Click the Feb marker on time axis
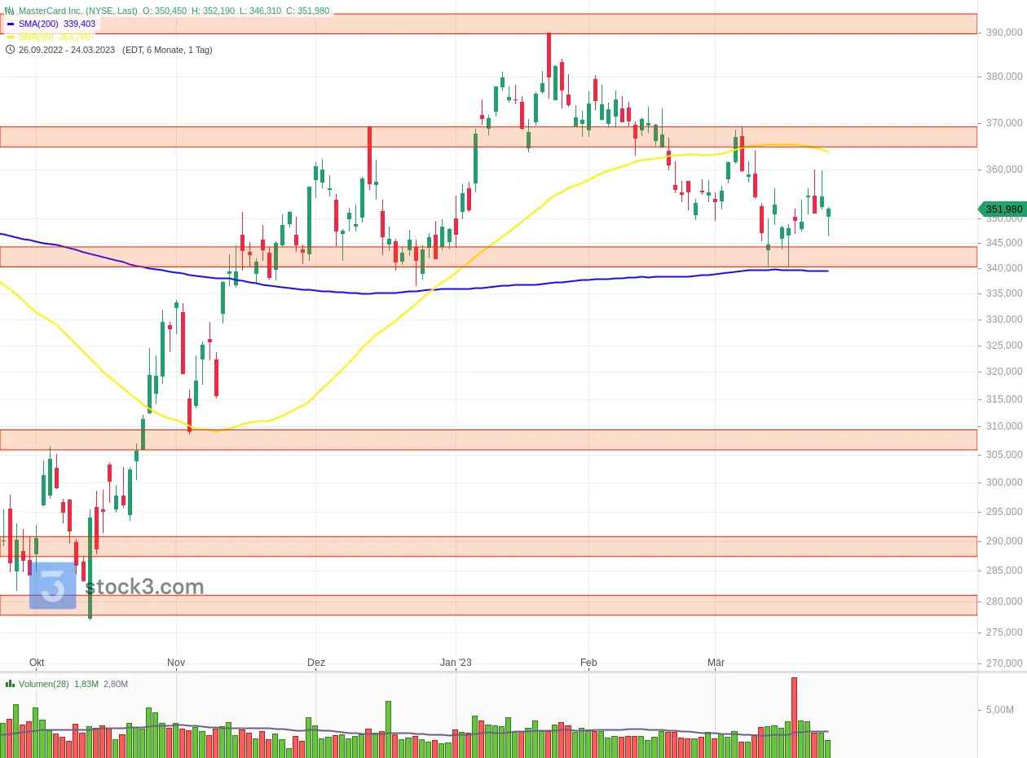 pos(588,663)
